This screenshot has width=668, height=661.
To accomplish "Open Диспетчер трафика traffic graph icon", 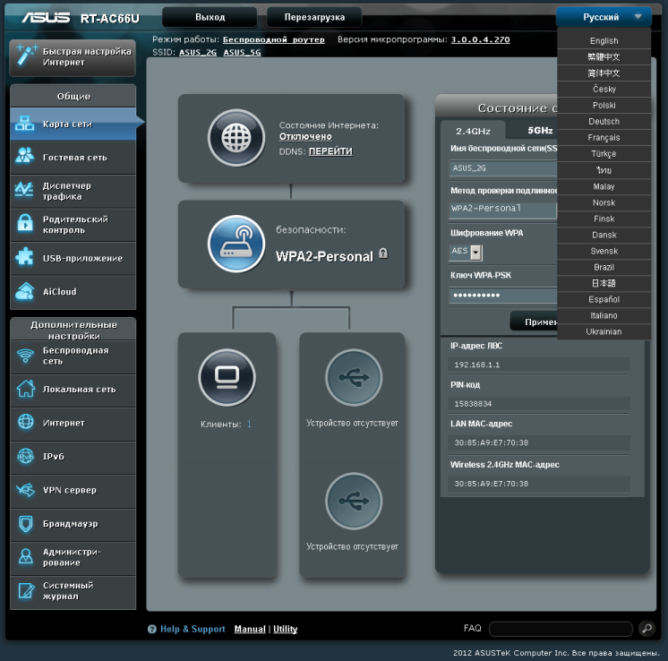I will 24,190.
